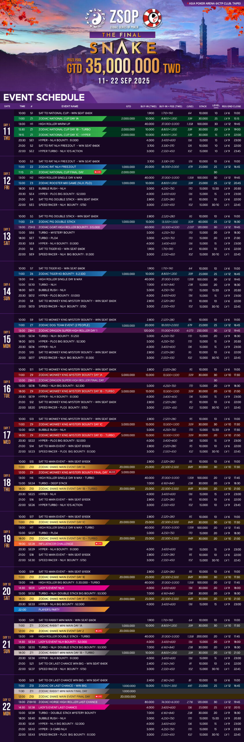Viewport: 244px width, 742px height.
Task: Click the 'THE FINAL' banner text
Action: [x=122, y=35]
